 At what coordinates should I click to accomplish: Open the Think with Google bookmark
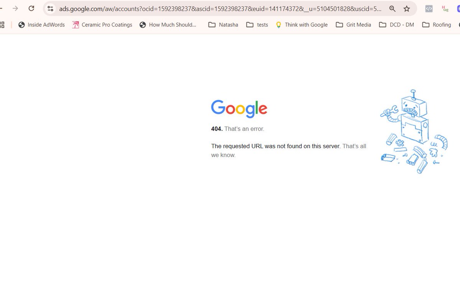pyautogui.click(x=302, y=25)
